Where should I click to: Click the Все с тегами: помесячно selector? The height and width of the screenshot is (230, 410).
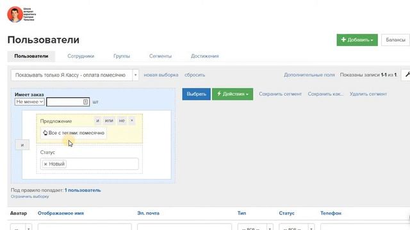[74, 133]
